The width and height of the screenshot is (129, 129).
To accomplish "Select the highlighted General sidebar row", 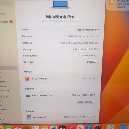I will (8, 68).
